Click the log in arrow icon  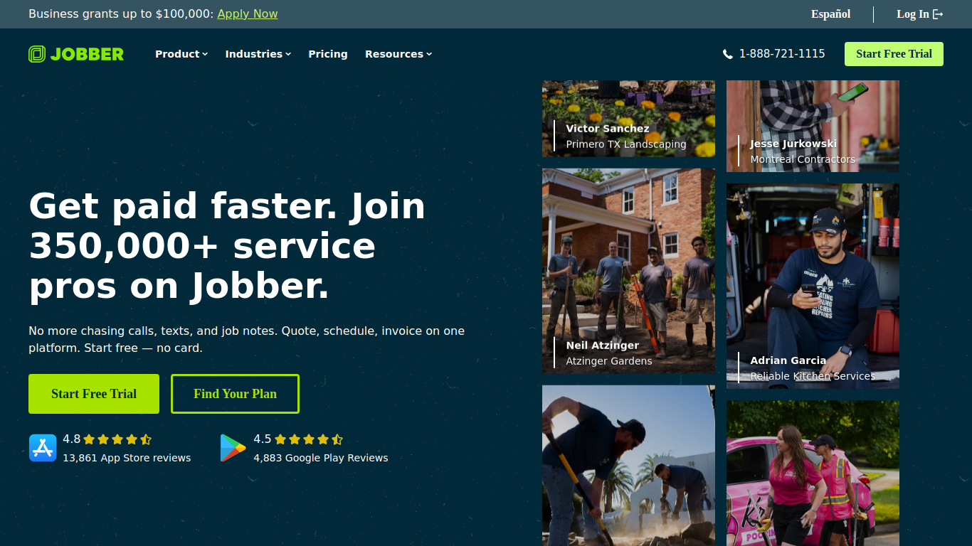click(x=938, y=14)
